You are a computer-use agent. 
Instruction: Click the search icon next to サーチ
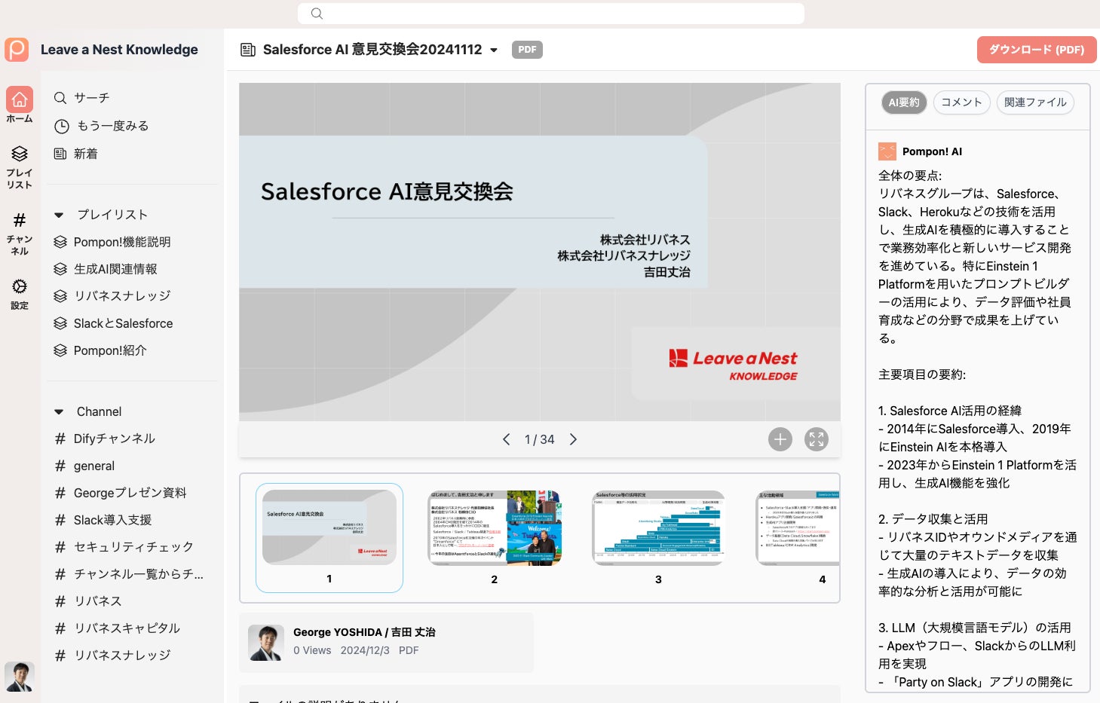(60, 98)
